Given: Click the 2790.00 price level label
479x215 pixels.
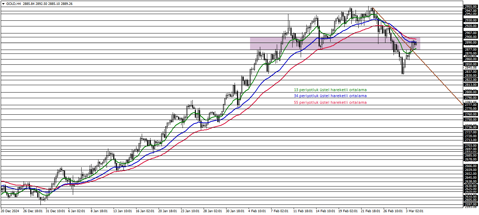Looking at the screenshot, I should pyautogui.click(x=471, y=97).
